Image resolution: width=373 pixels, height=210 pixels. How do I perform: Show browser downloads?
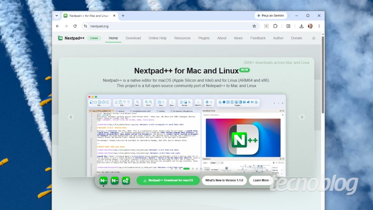302,26
